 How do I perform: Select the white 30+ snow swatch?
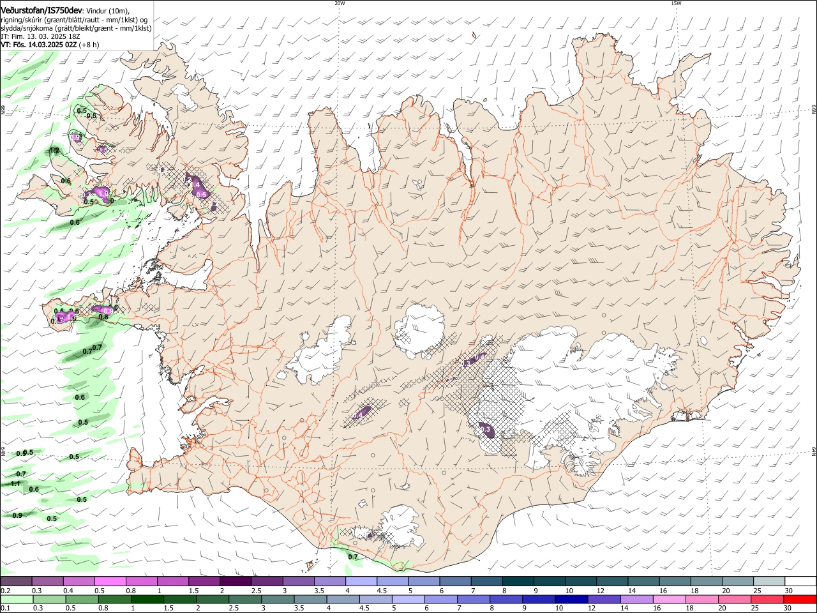[x=800, y=582]
